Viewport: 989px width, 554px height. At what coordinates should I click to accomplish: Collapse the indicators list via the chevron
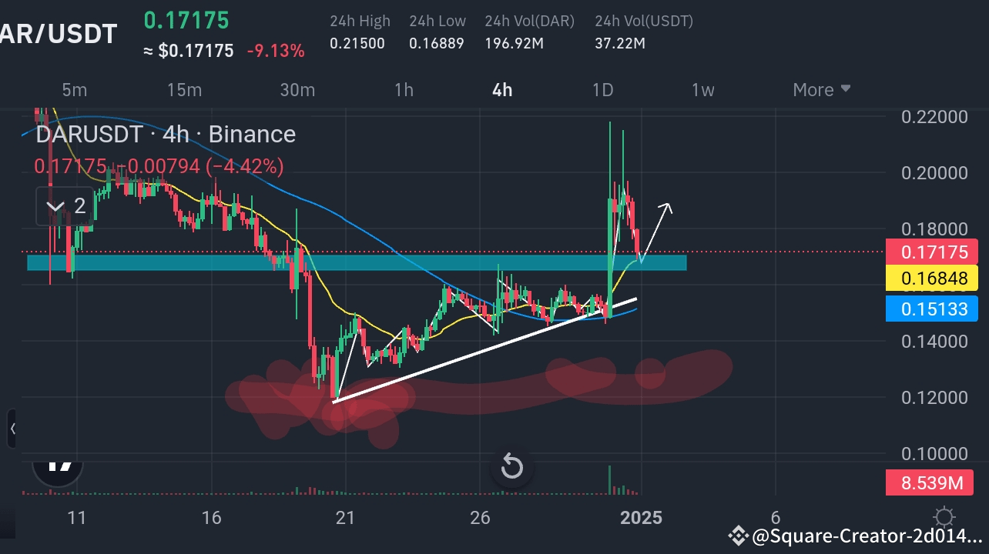tap(55, 206)
